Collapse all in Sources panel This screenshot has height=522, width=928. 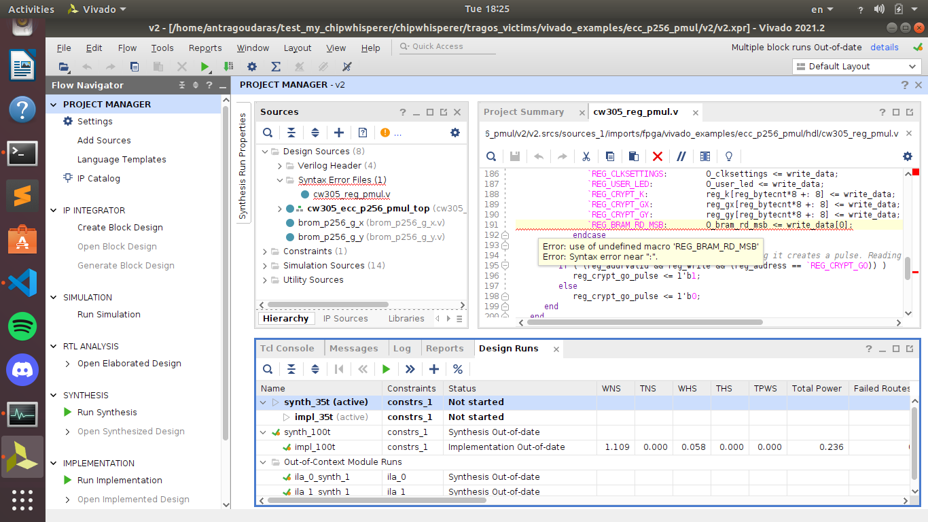[291, 133]
